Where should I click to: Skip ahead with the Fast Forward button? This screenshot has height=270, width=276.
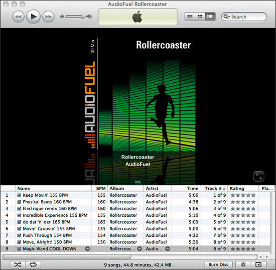point(48,17)
